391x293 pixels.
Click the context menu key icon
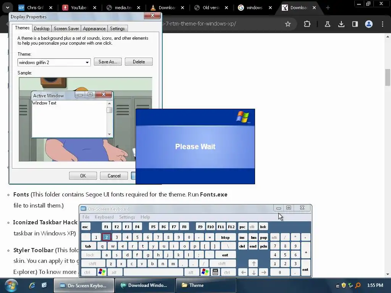tap(215, 272)
